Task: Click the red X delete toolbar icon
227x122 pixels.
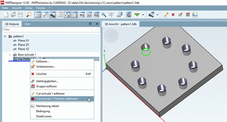Action: click(x=173, y=15)
